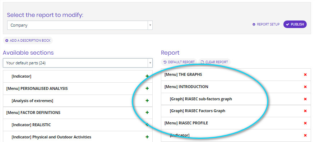The height and width of the screenshot is (142, 315).
Task: Remove THE GRAPHS menu with red X
Action: click(305, 75)
